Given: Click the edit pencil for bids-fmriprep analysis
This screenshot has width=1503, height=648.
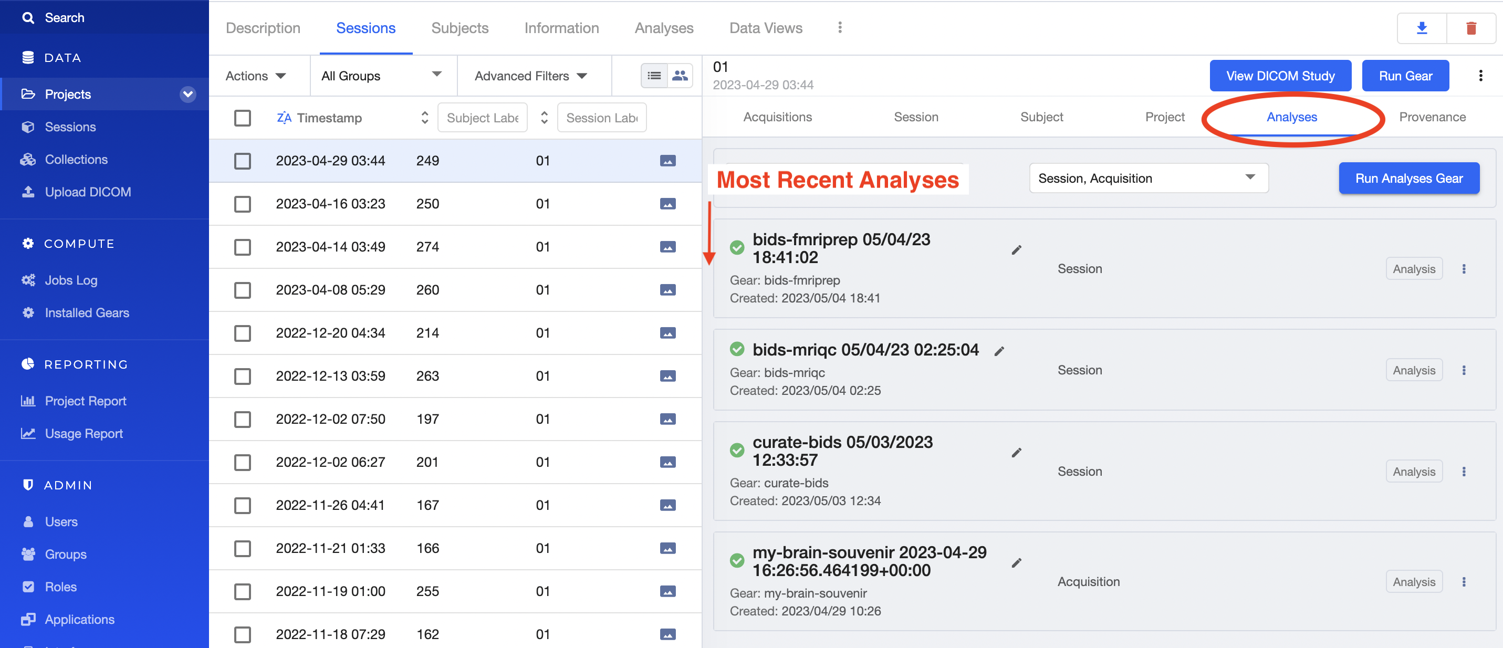Looking at the screenshot, I should coord(1016,249).
